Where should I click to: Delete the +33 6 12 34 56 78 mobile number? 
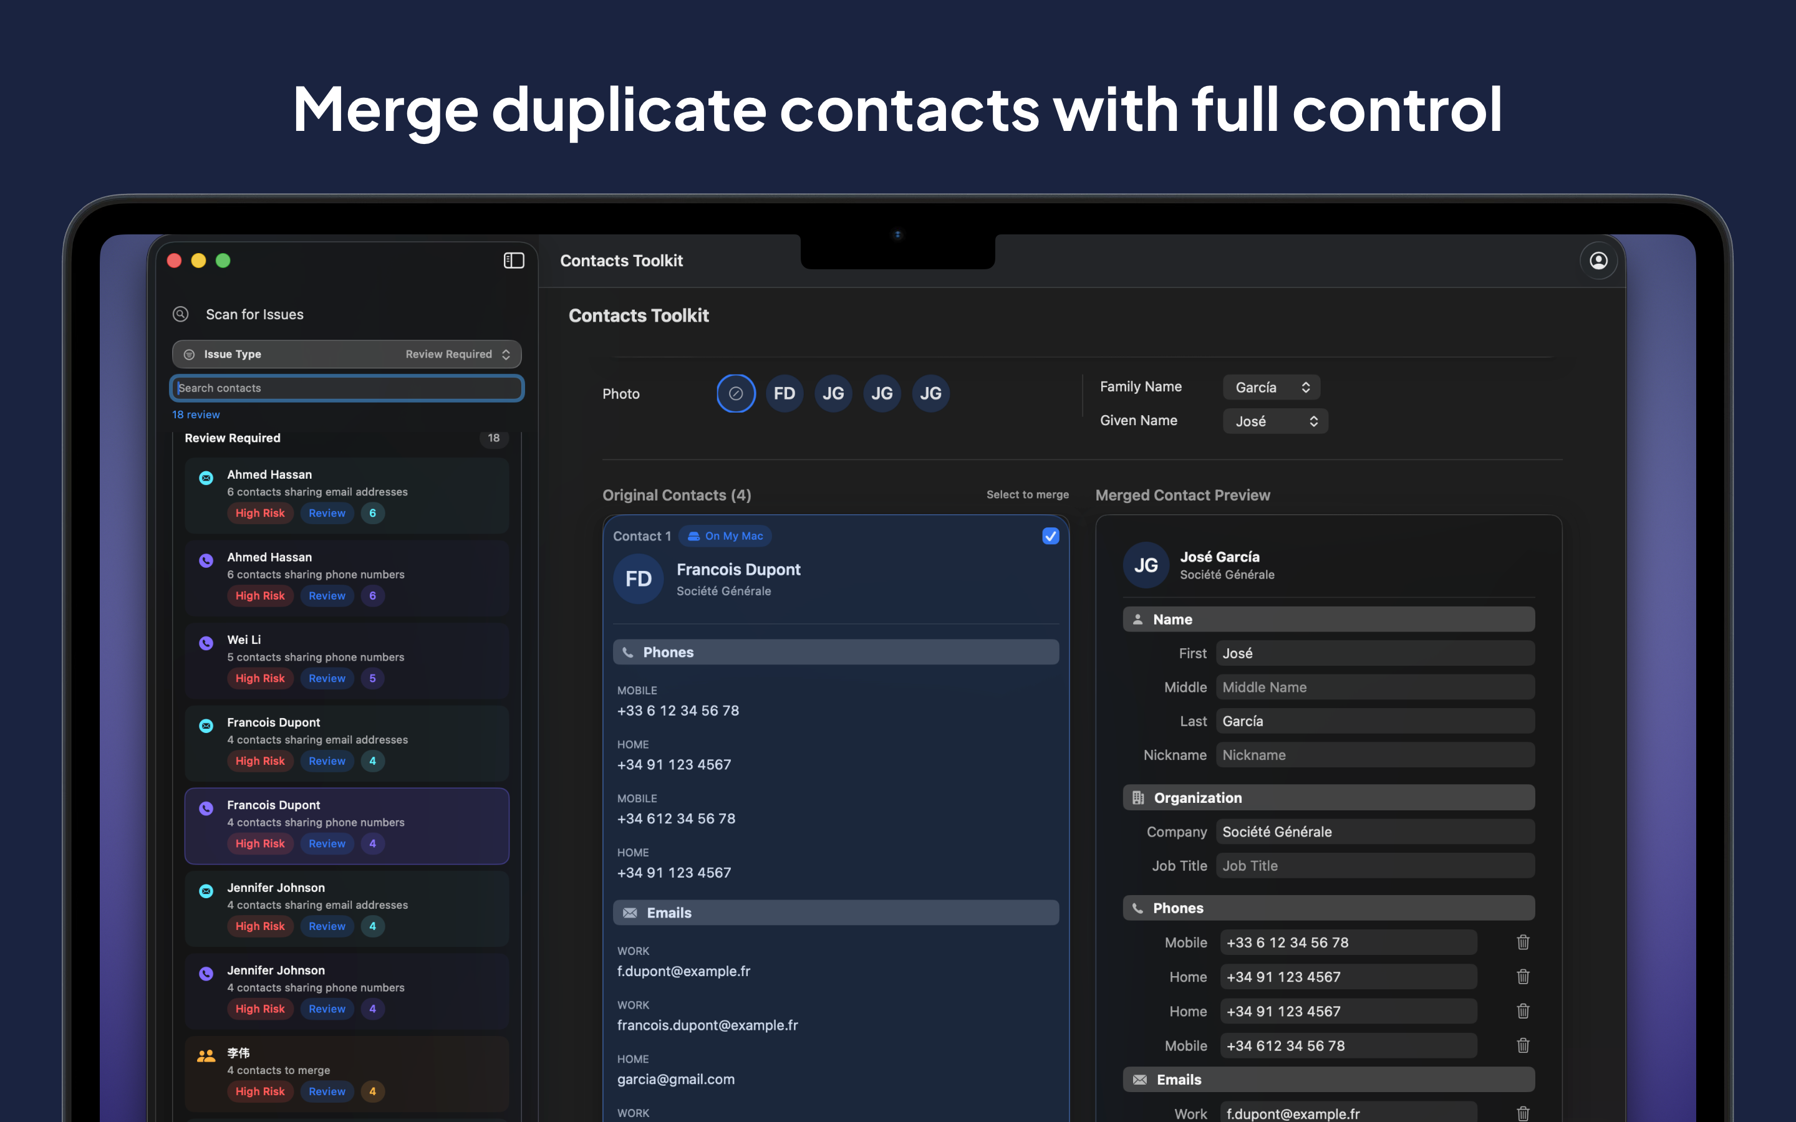coord(1523,942)
